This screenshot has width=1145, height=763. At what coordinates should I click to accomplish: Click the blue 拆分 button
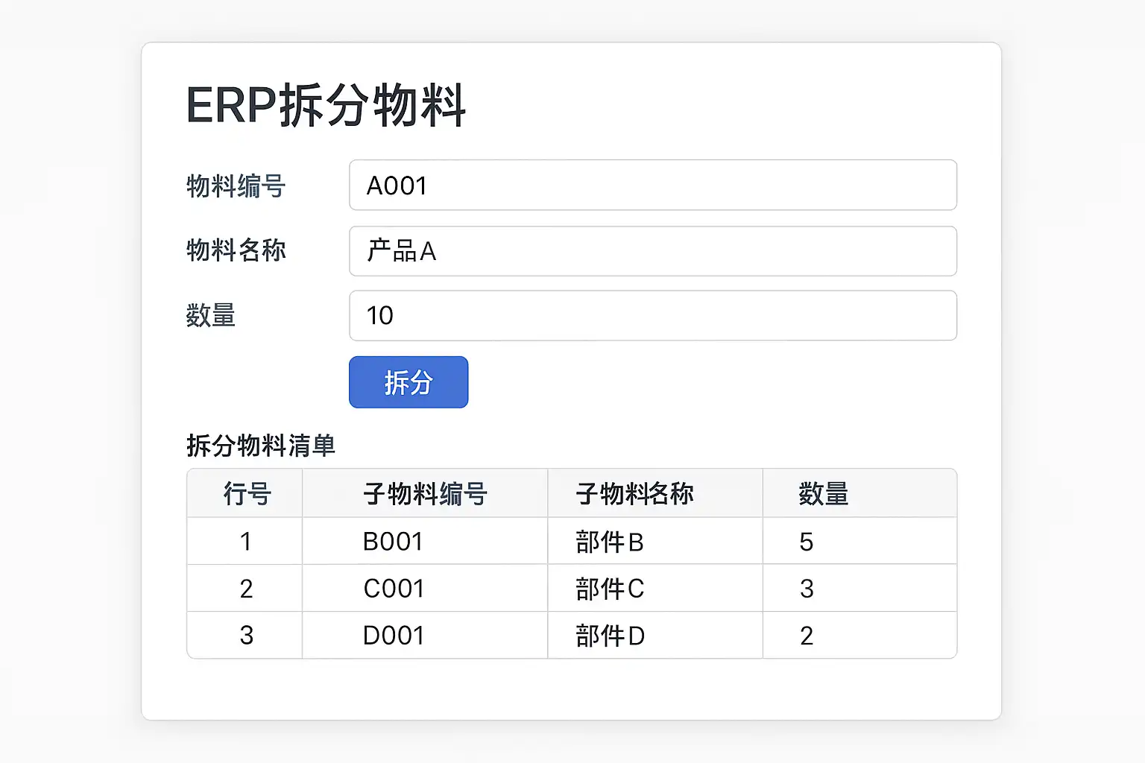(409, 382)
